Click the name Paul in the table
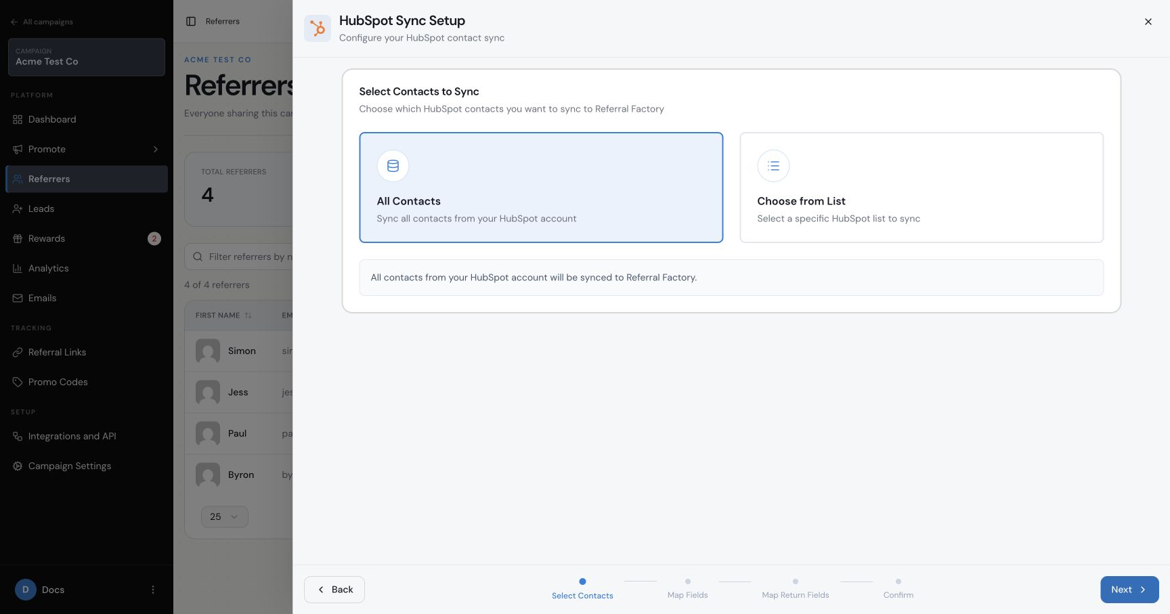 [237, 433]
